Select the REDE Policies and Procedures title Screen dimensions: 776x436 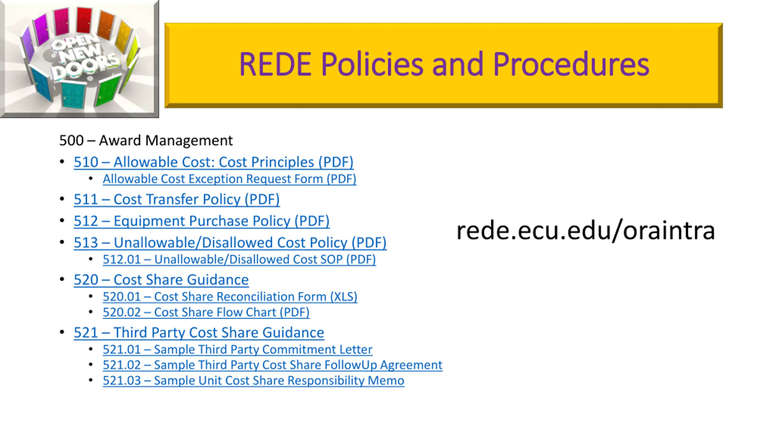pyautogui.click(x=444, y=64)
